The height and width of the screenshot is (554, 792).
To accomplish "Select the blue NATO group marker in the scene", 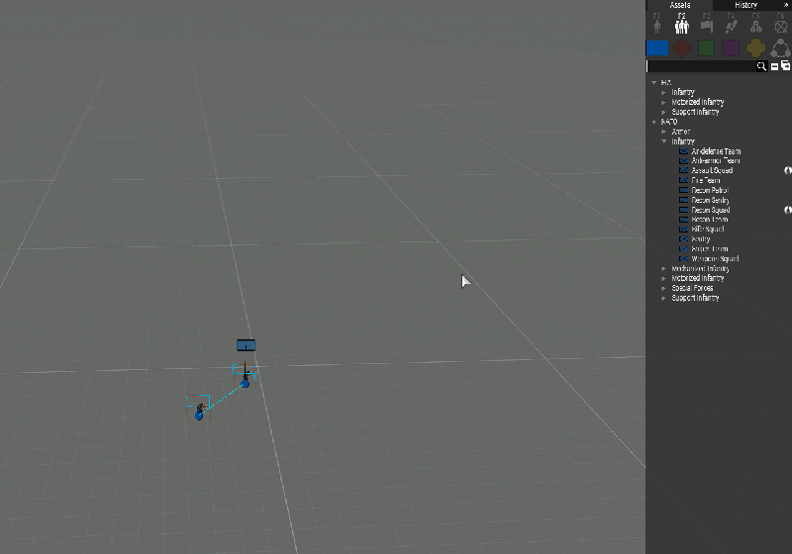I will pos(246,345).
